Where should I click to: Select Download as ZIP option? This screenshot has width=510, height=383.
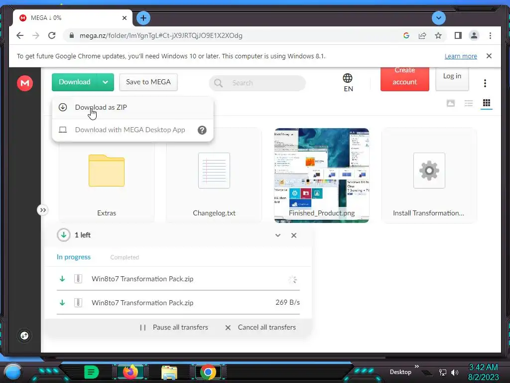(x=132, y=107)
